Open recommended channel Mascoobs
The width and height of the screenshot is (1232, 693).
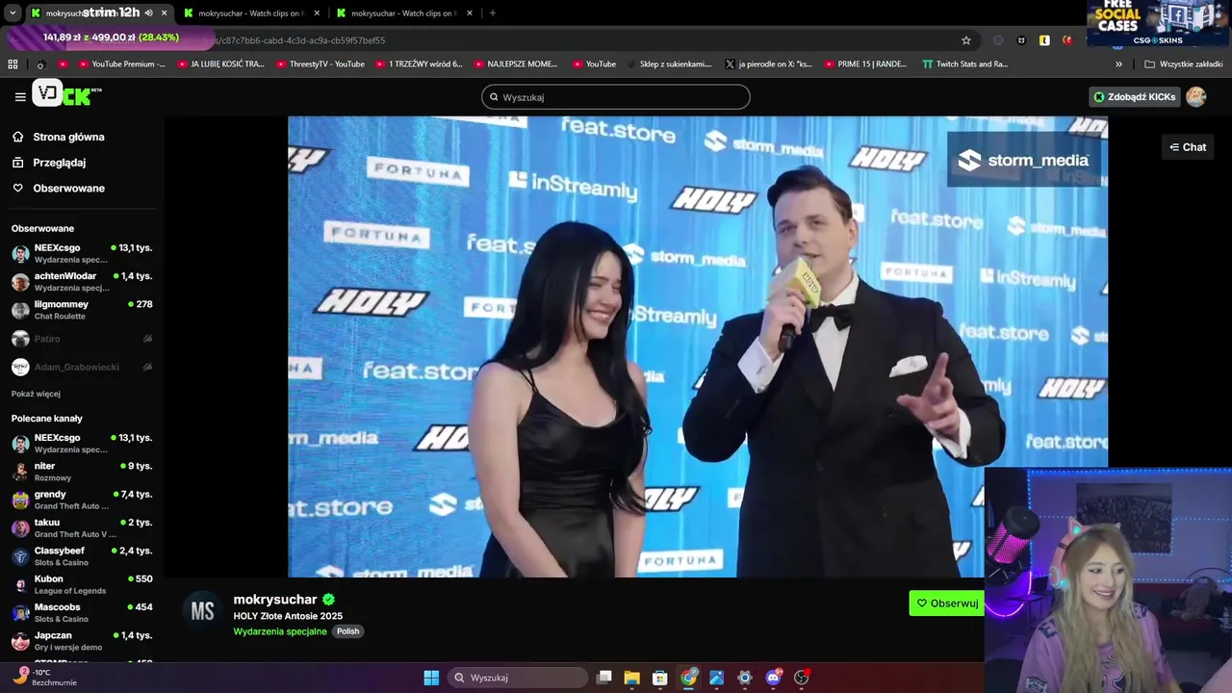tap(82, 612)
